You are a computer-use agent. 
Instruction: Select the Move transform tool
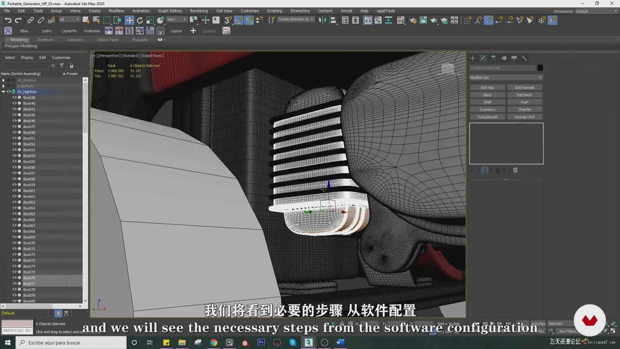point(129,20)
